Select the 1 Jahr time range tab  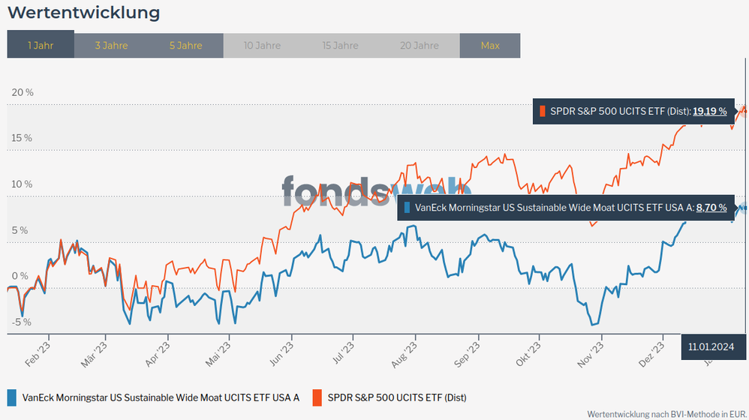(x=41, y=45)
